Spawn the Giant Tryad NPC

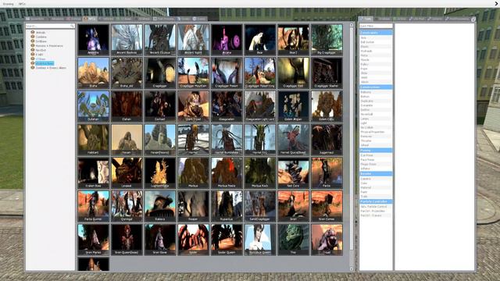coord(194,106)
